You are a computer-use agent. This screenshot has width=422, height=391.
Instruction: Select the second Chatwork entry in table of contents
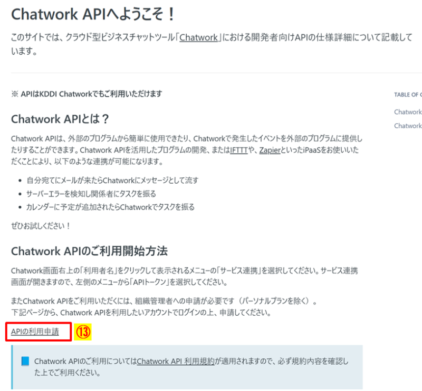tap(408, 126)
